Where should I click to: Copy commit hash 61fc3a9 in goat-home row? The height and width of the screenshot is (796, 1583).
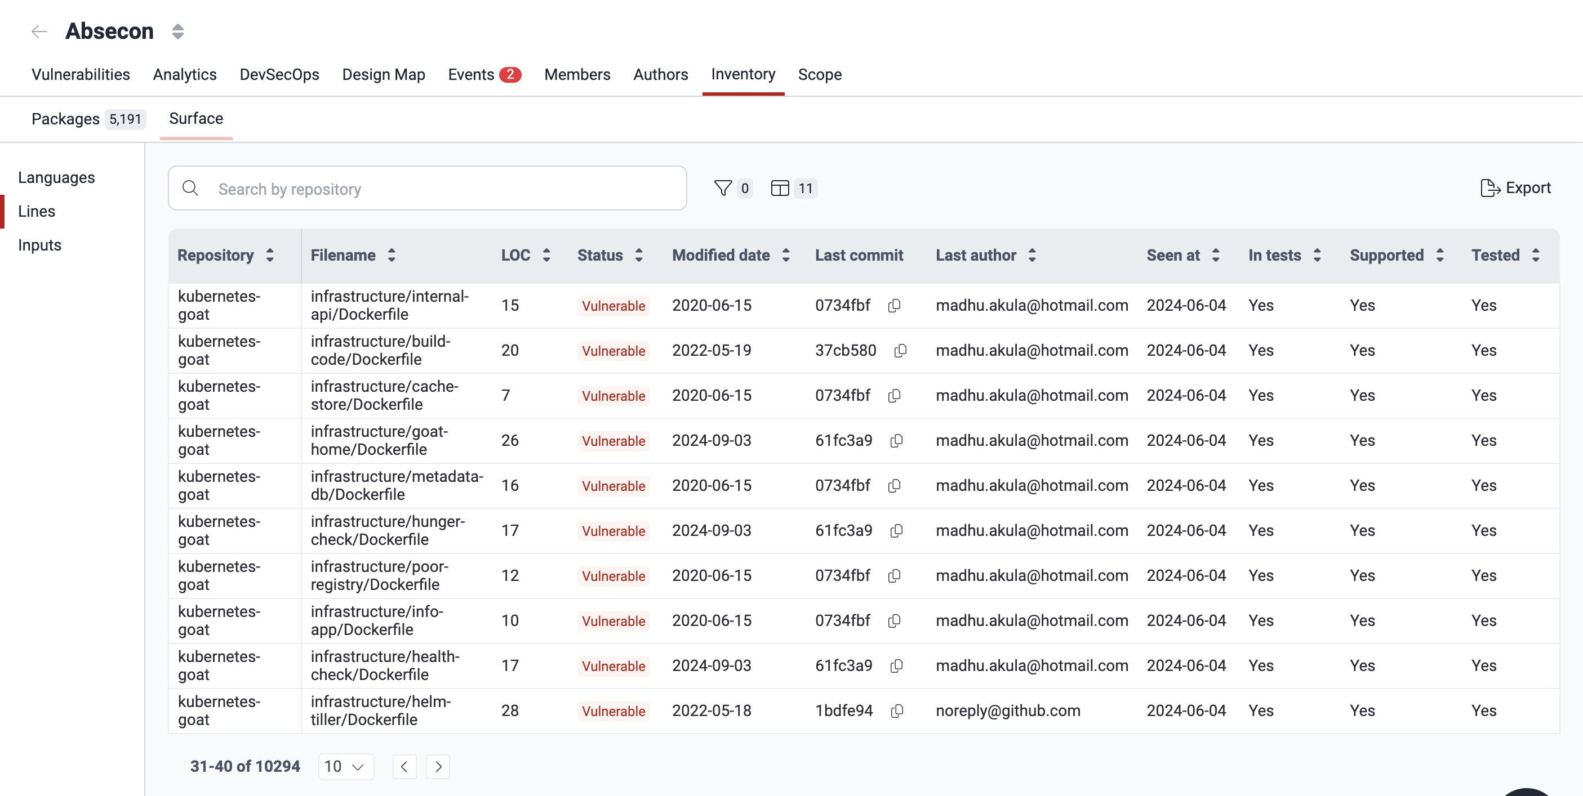896,441
